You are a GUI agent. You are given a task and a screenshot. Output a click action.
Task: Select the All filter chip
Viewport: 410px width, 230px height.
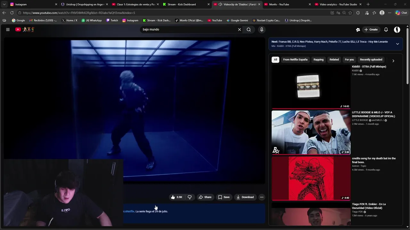coord(275,59)
